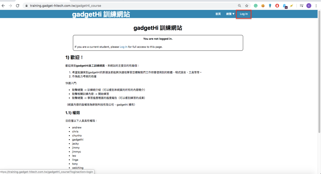Open the red stop-hand ad blocker extension
The height and width of the screenshot is (174, 321).
point(277,6)
